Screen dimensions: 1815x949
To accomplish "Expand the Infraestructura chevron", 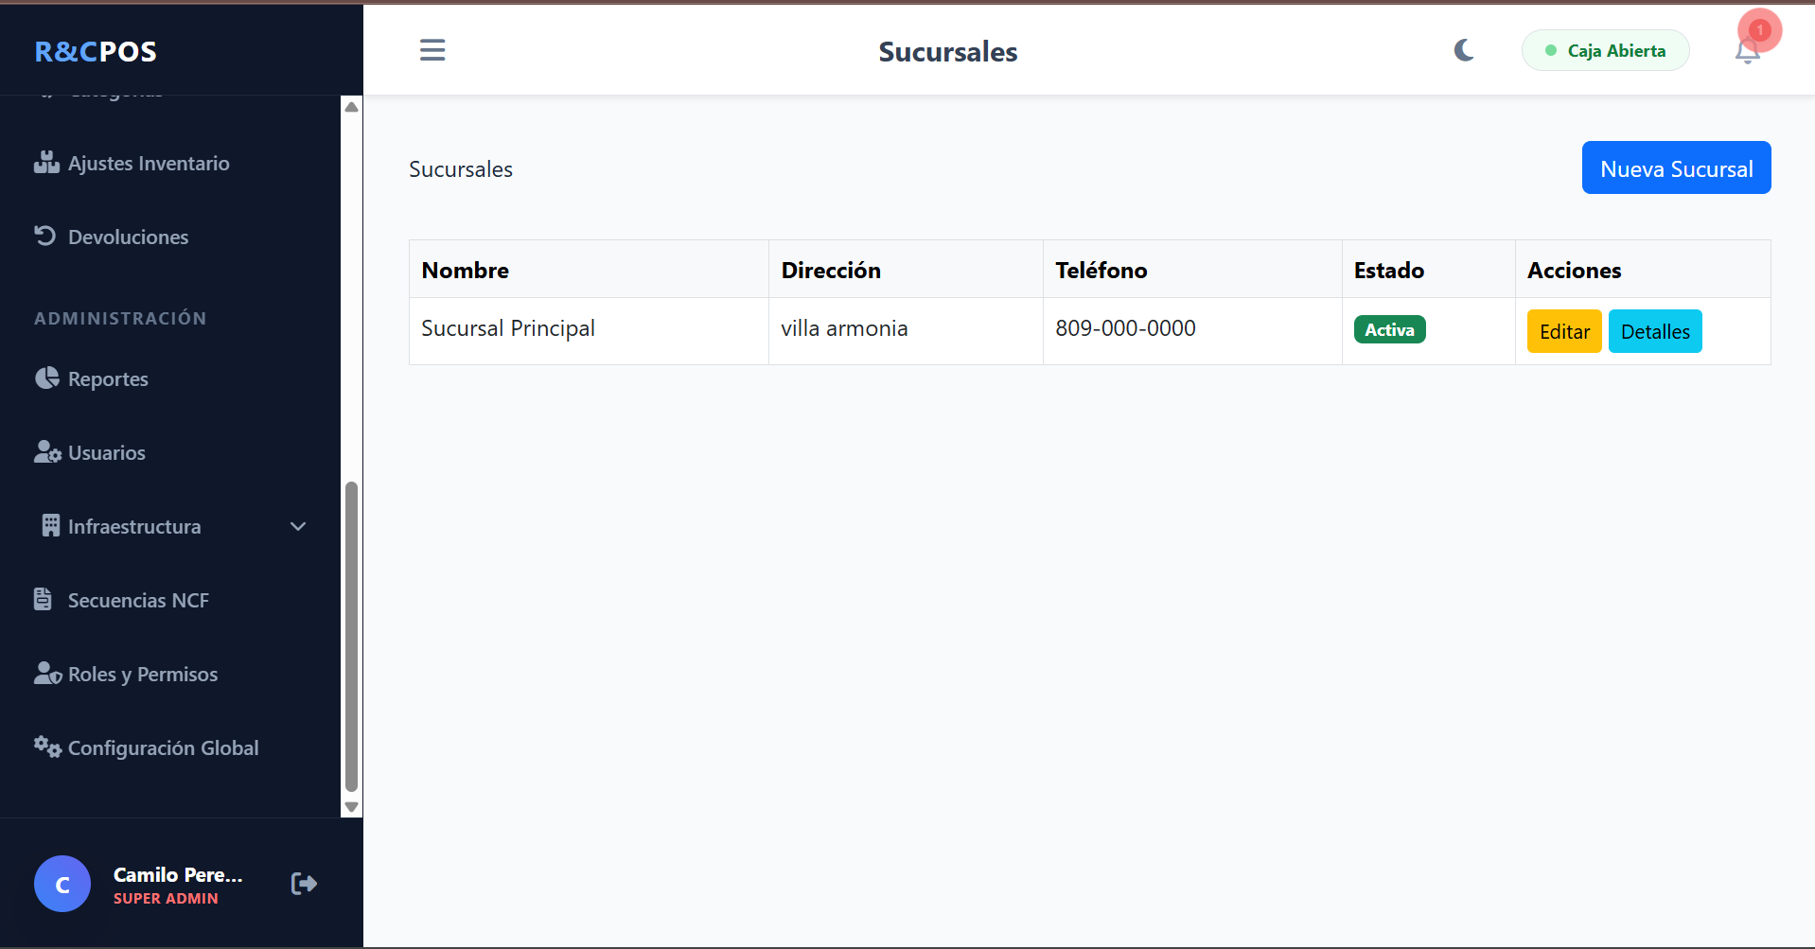I will 298,527.
